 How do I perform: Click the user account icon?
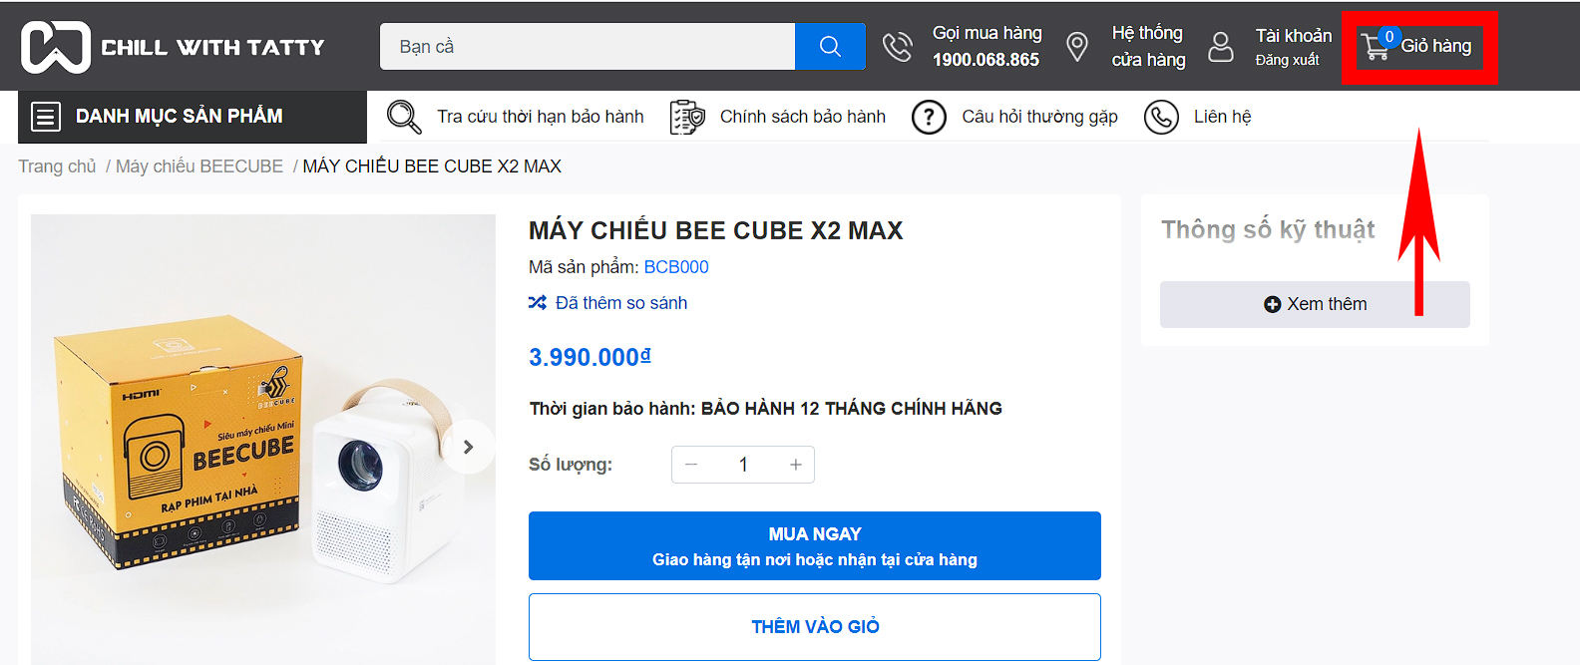(x=1221, y=47)
